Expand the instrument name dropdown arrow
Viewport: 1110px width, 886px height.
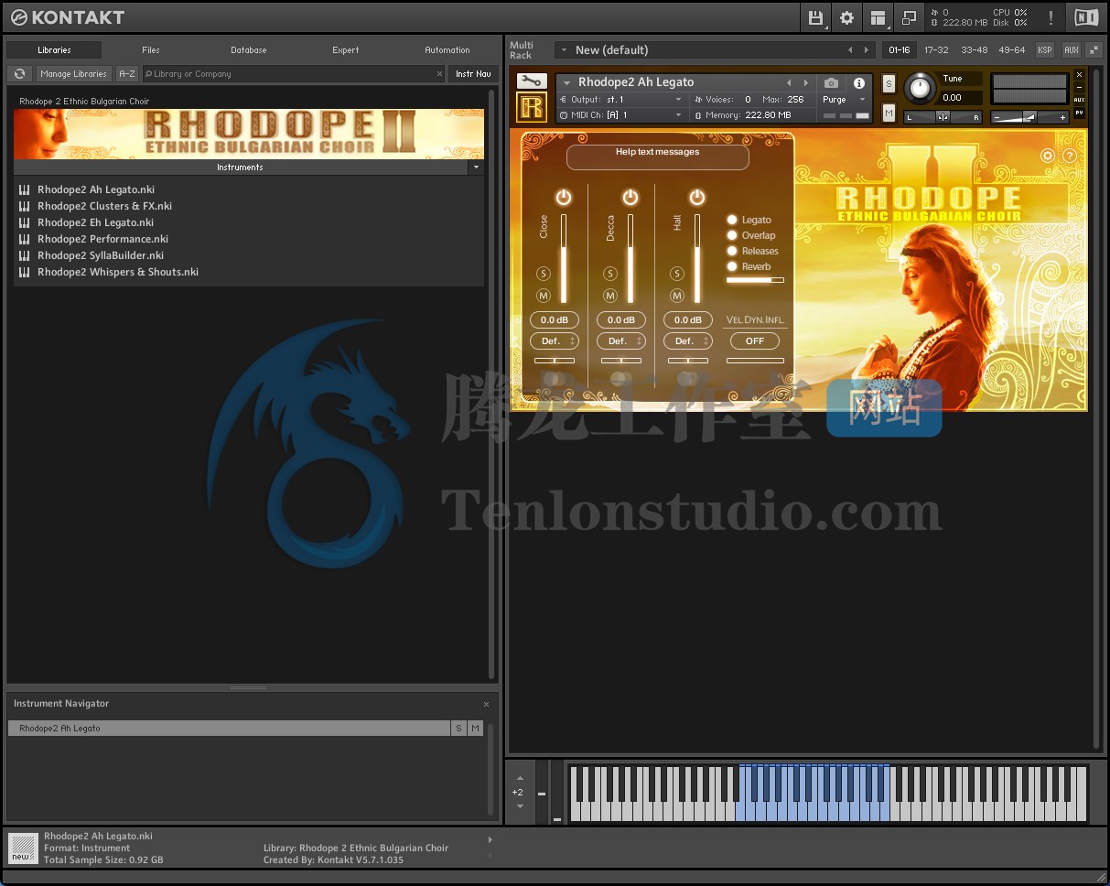click(566, 82)
